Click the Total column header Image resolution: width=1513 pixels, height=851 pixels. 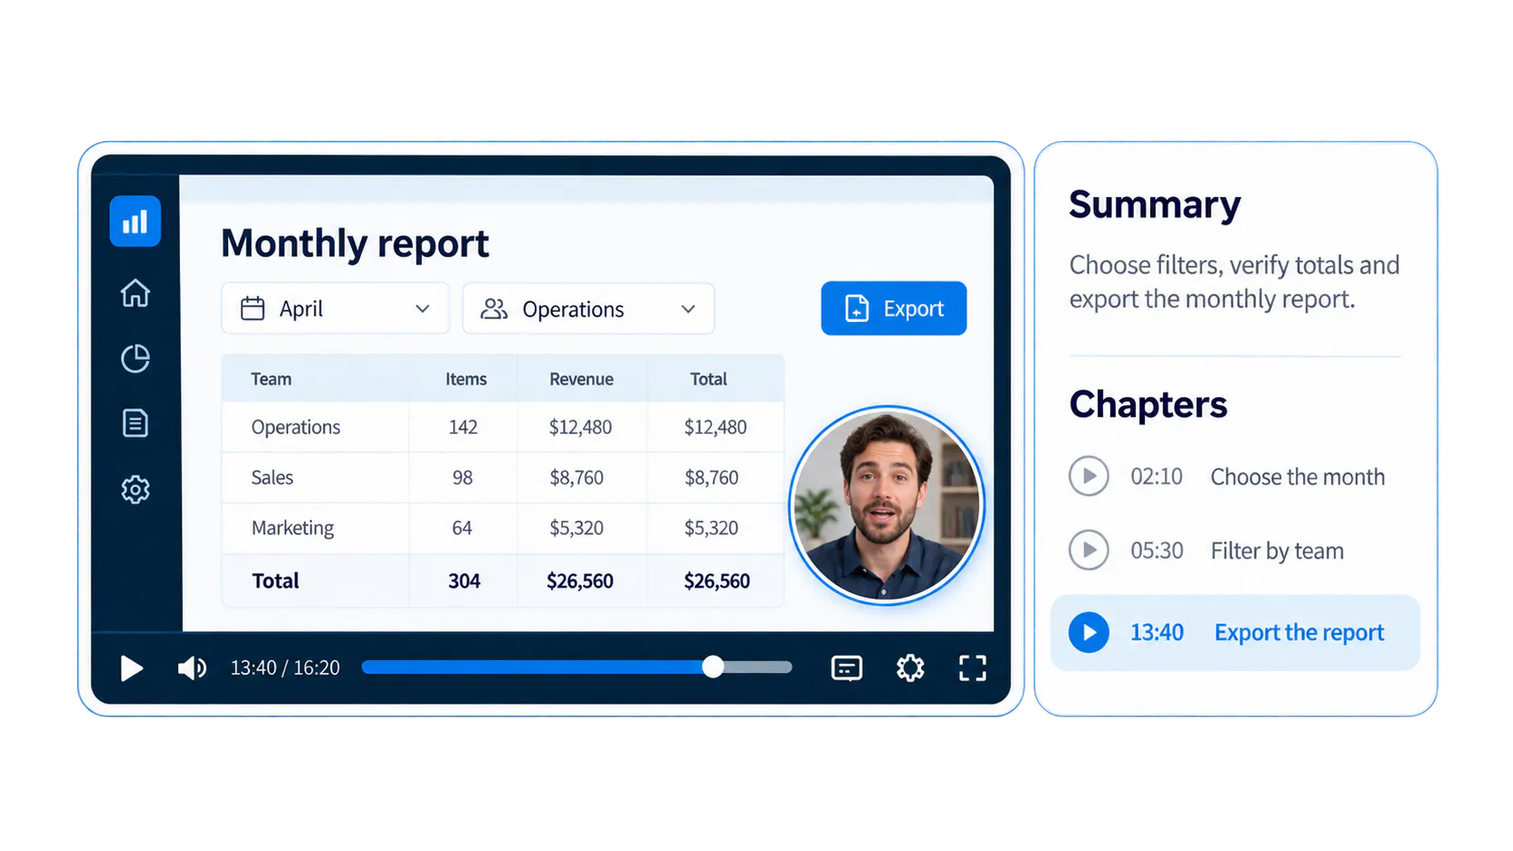tap(709, 379)
